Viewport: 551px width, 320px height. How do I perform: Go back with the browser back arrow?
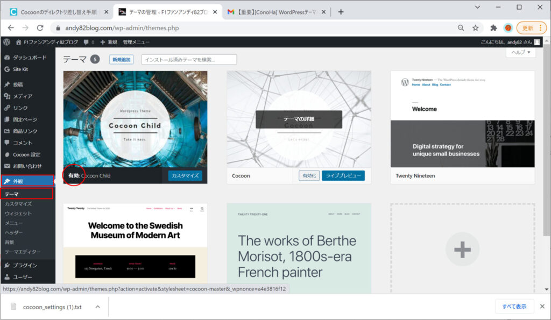[11, 28]
